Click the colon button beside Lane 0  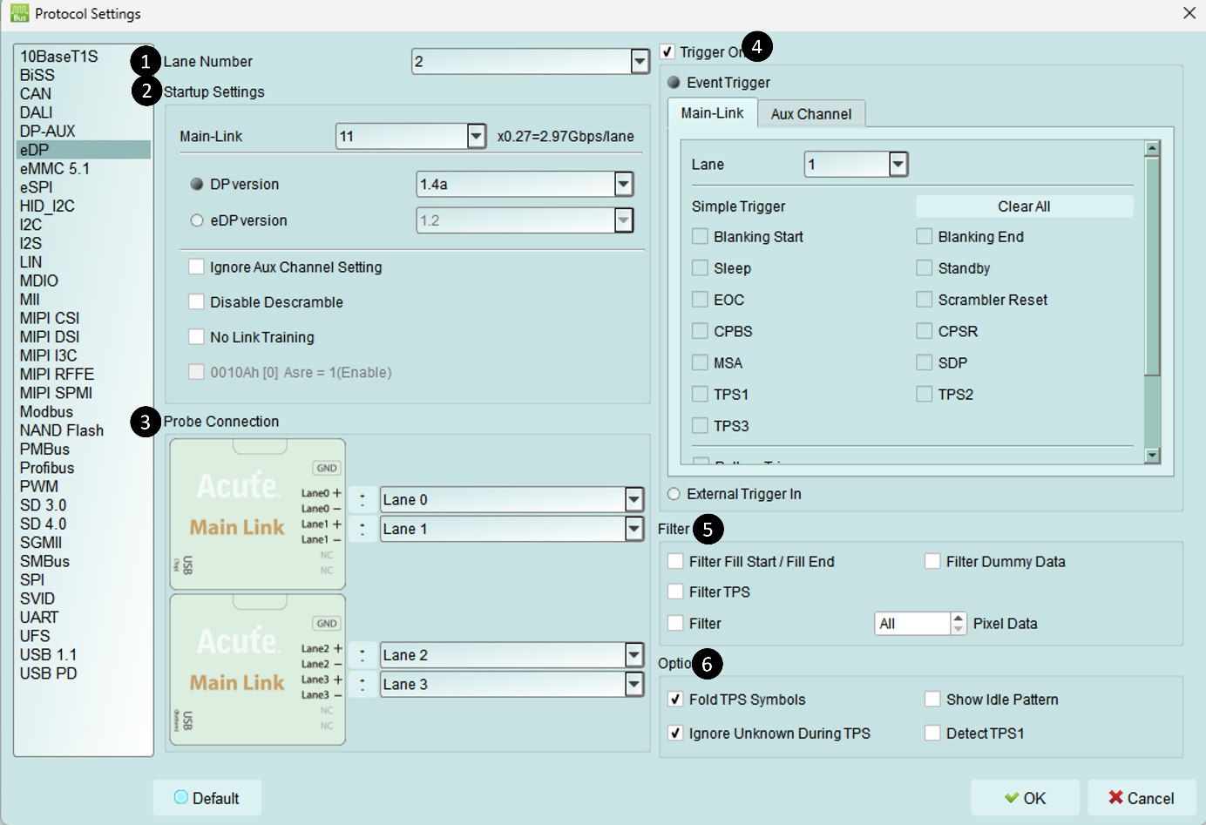(x=362, y=500)
